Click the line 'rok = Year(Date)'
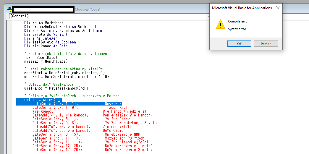This screenshot has width=309, height=154. click(x=41, y=58)
